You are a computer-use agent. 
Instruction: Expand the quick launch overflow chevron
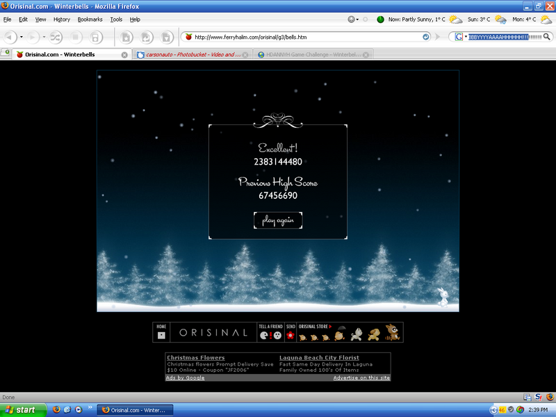(x=90, y=408)
